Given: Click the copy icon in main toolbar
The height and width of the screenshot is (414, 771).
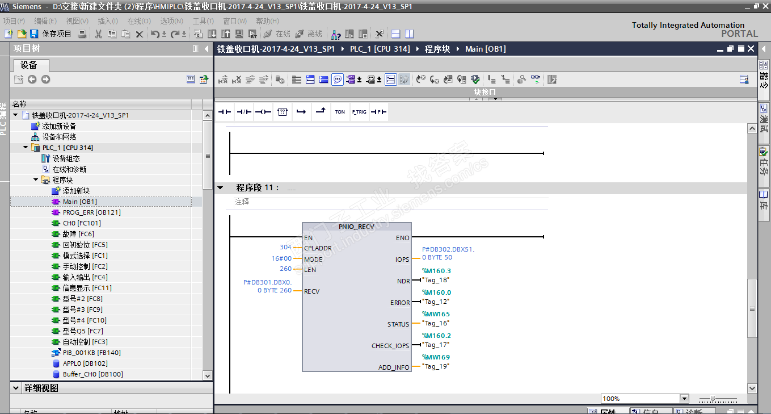Looking at the screenshot, I should [112, 34].
